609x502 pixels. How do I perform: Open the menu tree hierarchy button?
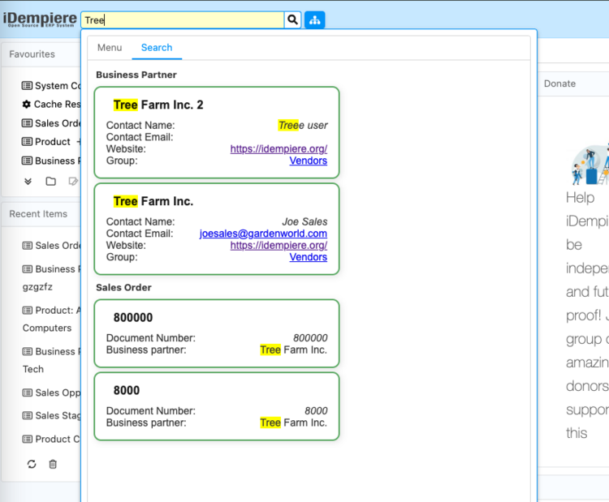click(x=315, y=20)
